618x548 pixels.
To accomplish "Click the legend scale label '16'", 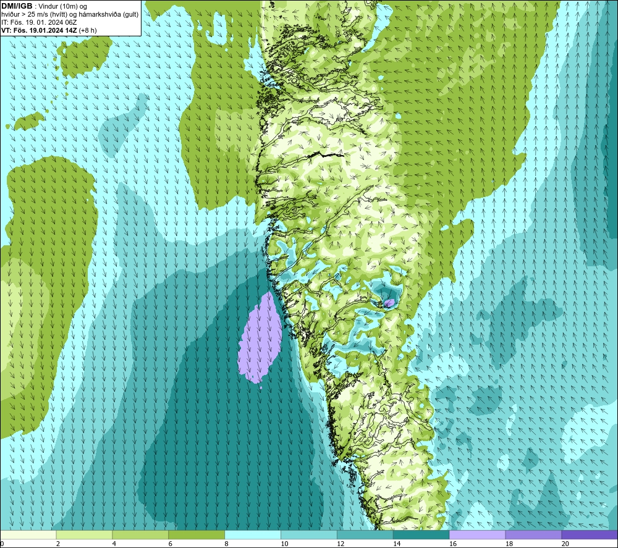I will pos(453,544).
